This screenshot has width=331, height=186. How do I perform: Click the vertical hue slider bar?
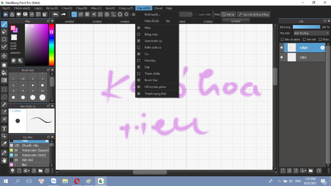pyautogui.click(x=51, y=45)
